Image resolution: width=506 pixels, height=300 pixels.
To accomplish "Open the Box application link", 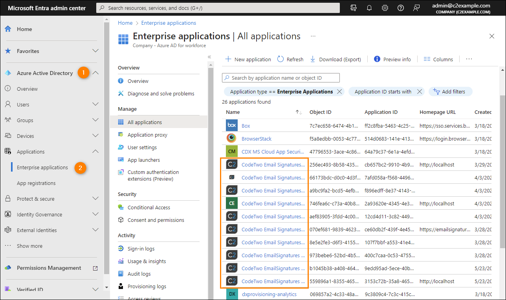I will pyautogui.click(x=246, y=126).
